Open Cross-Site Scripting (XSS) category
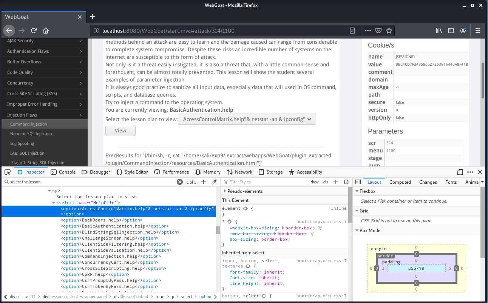The image size is (488, 303). pyautogui.click(x=44, y=94)
